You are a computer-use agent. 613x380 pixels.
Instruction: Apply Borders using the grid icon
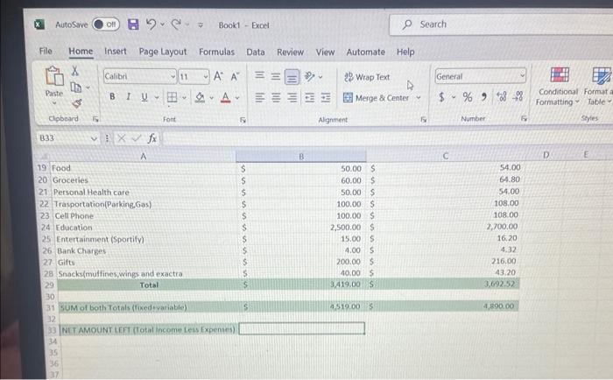click(x=172, y=97)
